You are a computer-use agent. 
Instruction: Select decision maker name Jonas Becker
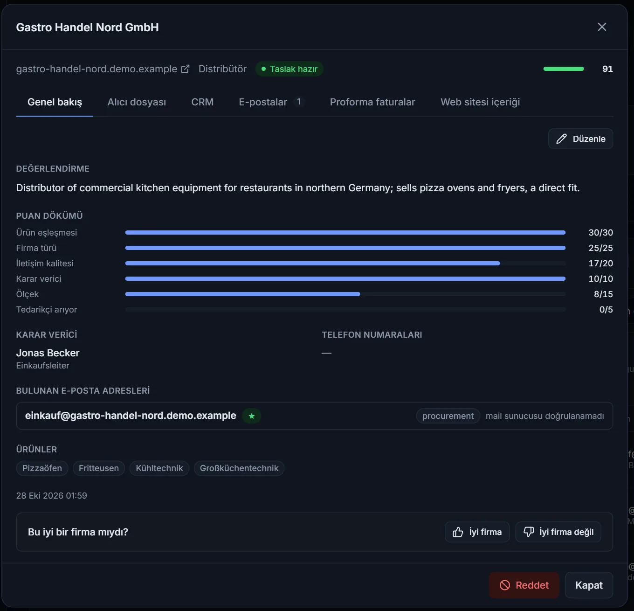tap(48, 353)
